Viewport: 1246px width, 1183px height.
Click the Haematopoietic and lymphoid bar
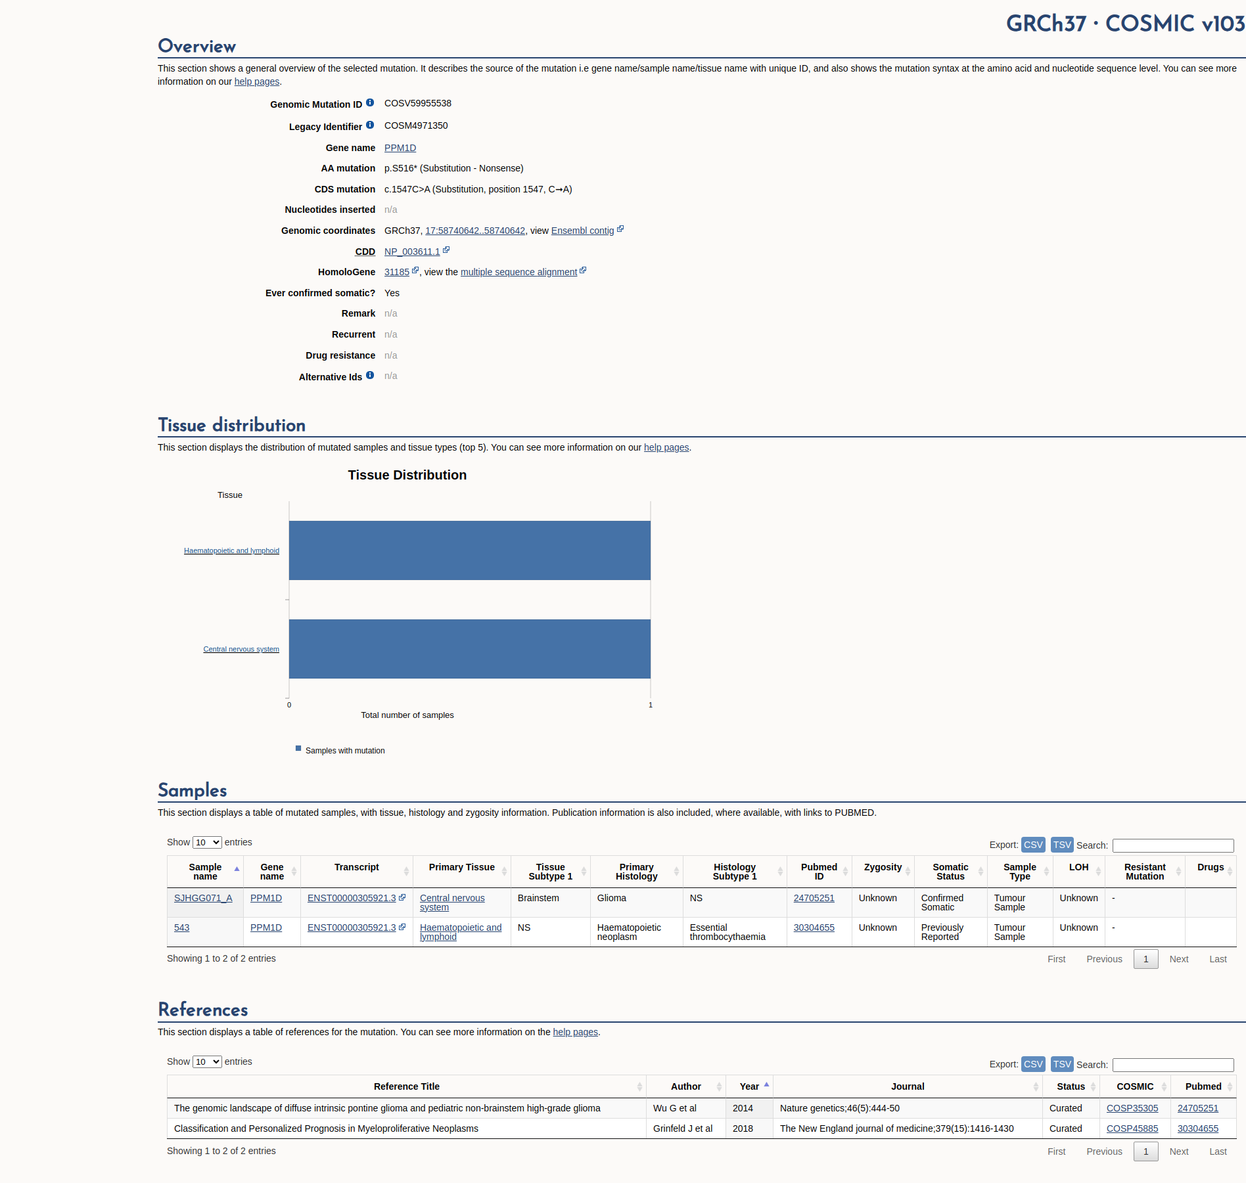(470, 550)
